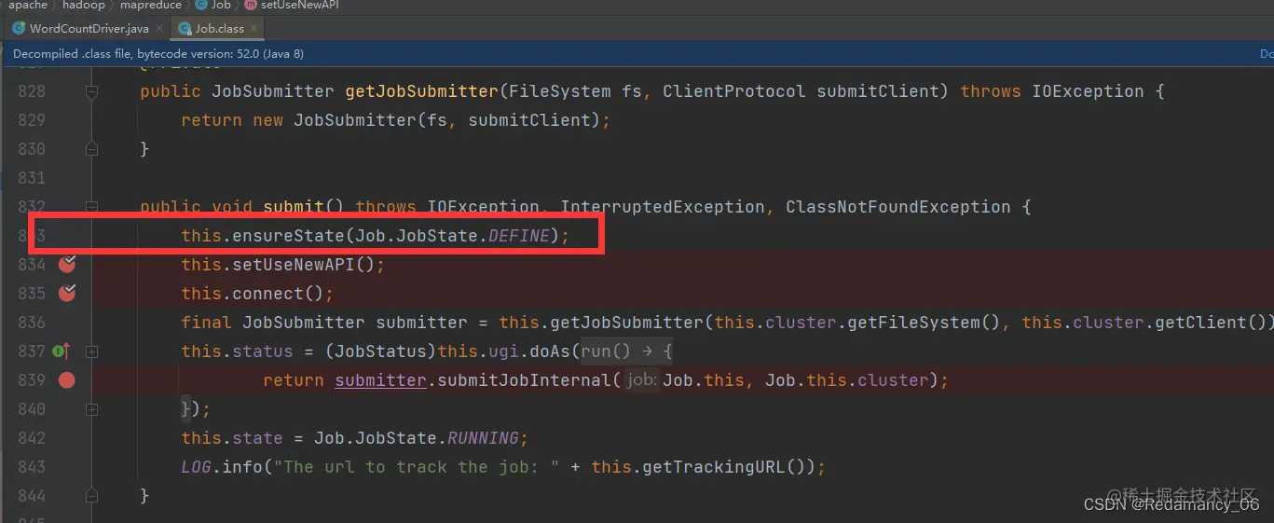1274x523 pixels.
Task: Open the mapreduce breadcrumb
Action: 151,5
